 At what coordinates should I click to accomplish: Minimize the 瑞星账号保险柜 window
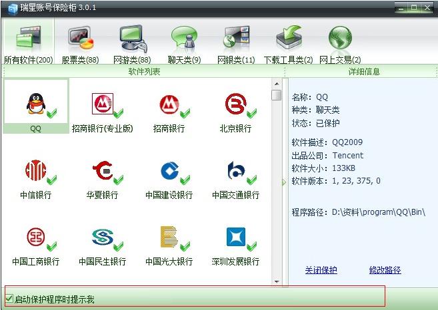pos(401,8)
